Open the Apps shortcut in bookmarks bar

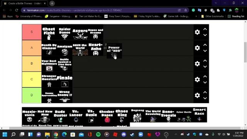pyautogui.click(x=8, y=16)
